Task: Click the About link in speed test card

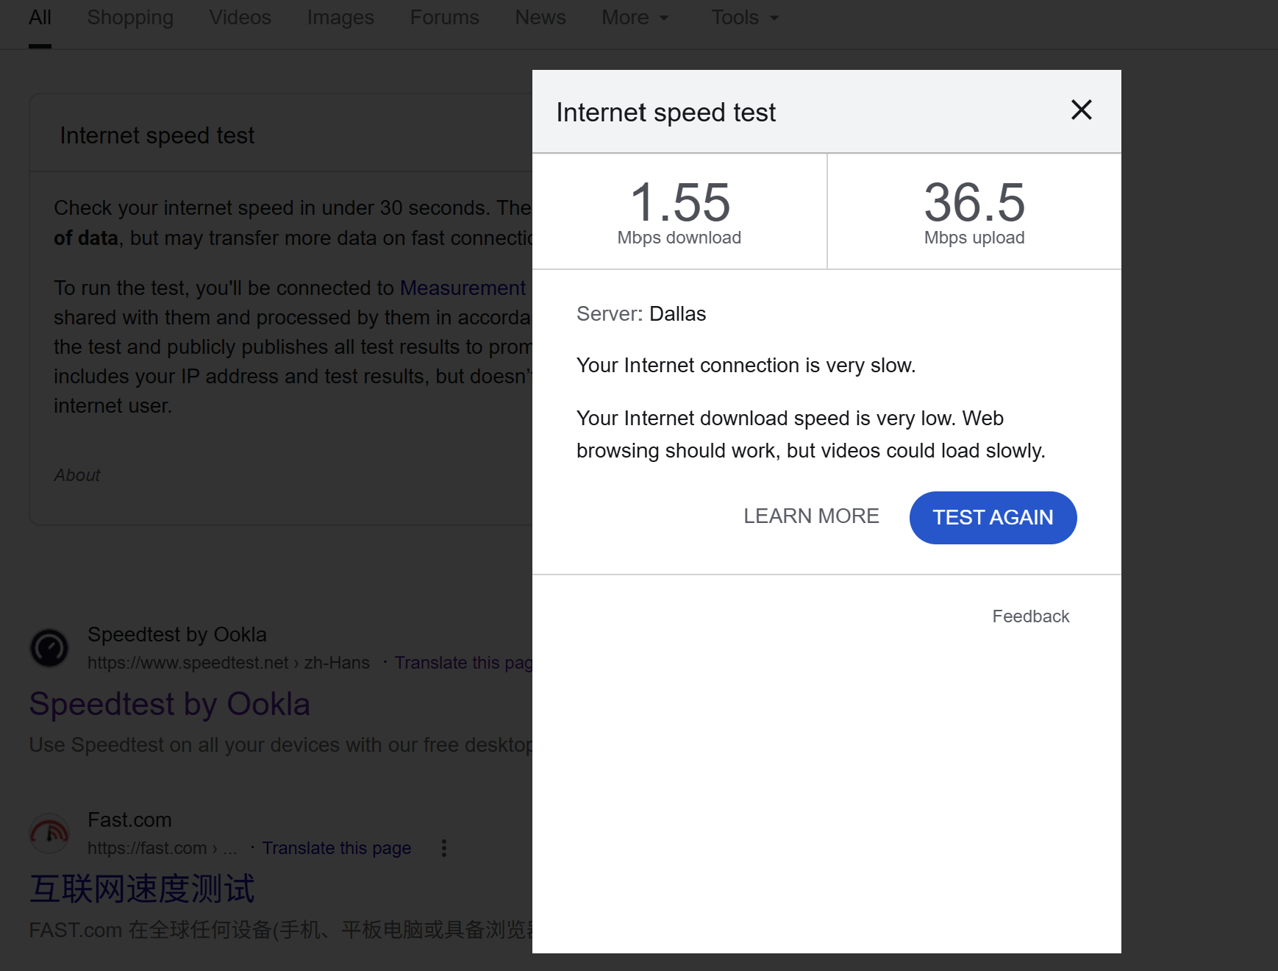Action: click(x=76, y=475)
